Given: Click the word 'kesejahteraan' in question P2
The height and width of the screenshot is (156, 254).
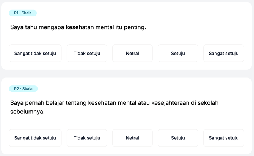Looking at the screenshot, I should (x=174, y=103).
